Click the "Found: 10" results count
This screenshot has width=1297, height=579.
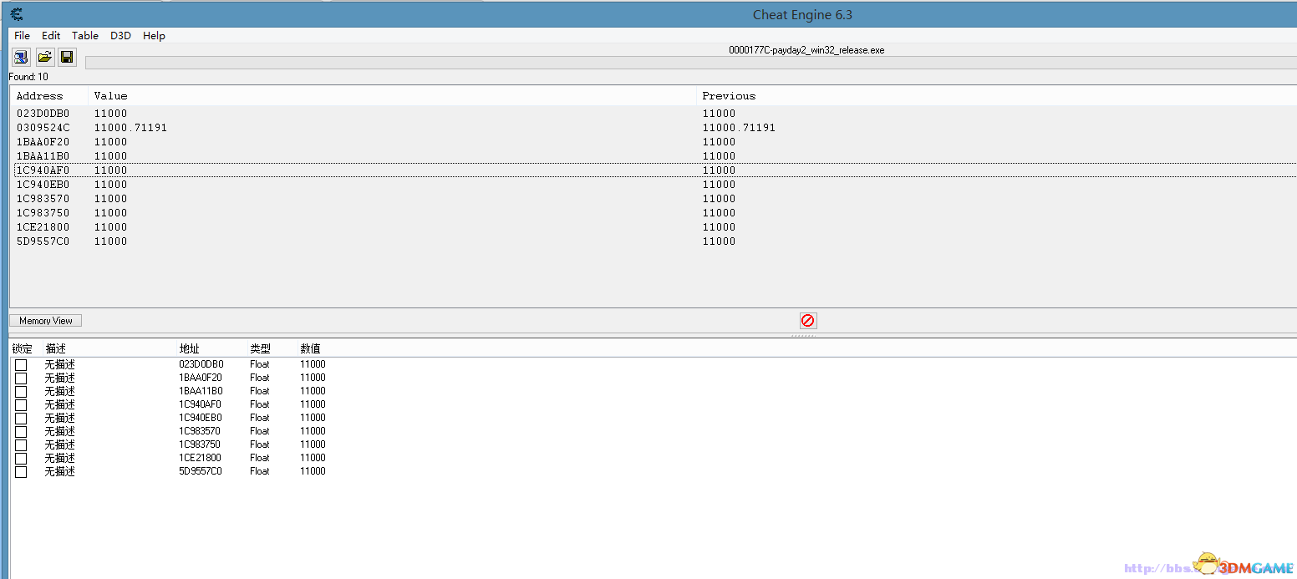click(28, 77)
